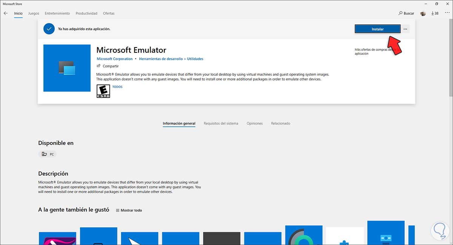Select the Información general tab
The height and width of the screenshot is (245, 453).
pos(179,123)
